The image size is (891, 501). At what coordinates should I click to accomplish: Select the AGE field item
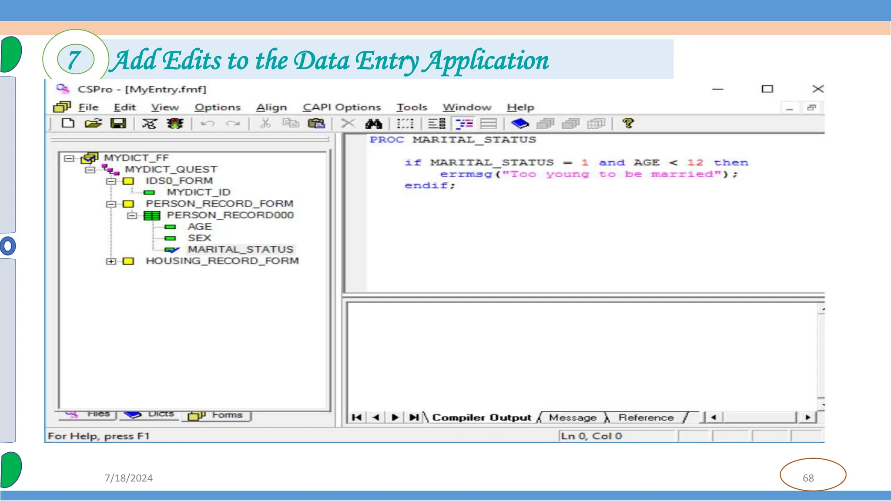(200, 227)
